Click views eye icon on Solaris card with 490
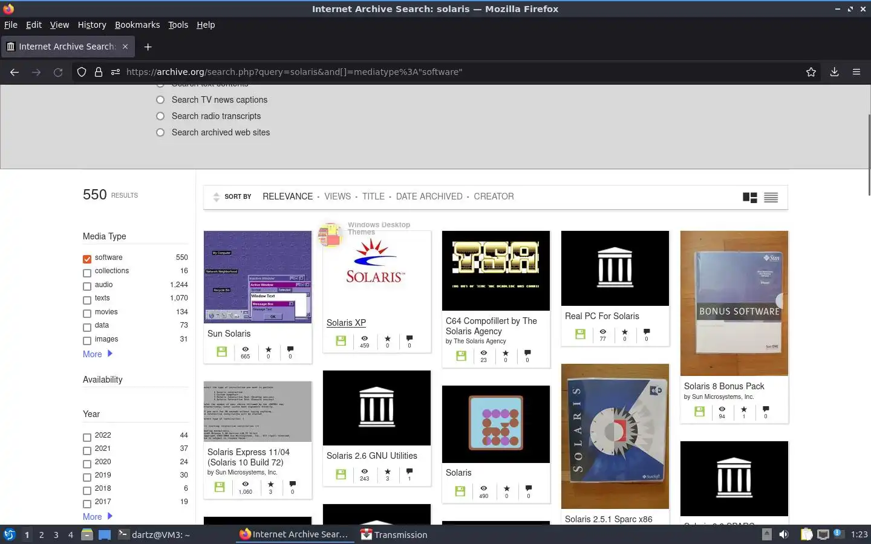Image resolution: width=871 pixels, height=544 pixels. (x=484, y=488)
